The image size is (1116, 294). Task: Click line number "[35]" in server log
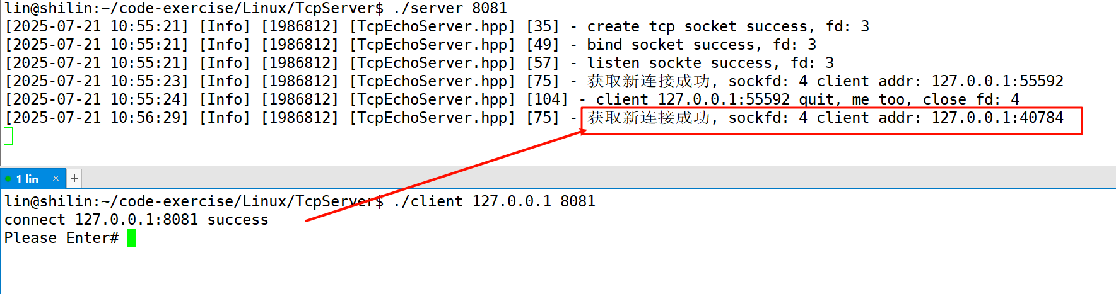click(x=543, y=26)
